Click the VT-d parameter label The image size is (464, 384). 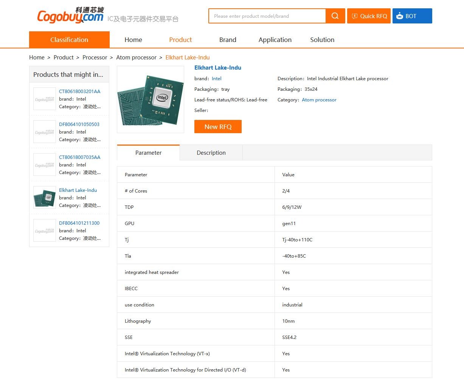[x=185, y=370]
